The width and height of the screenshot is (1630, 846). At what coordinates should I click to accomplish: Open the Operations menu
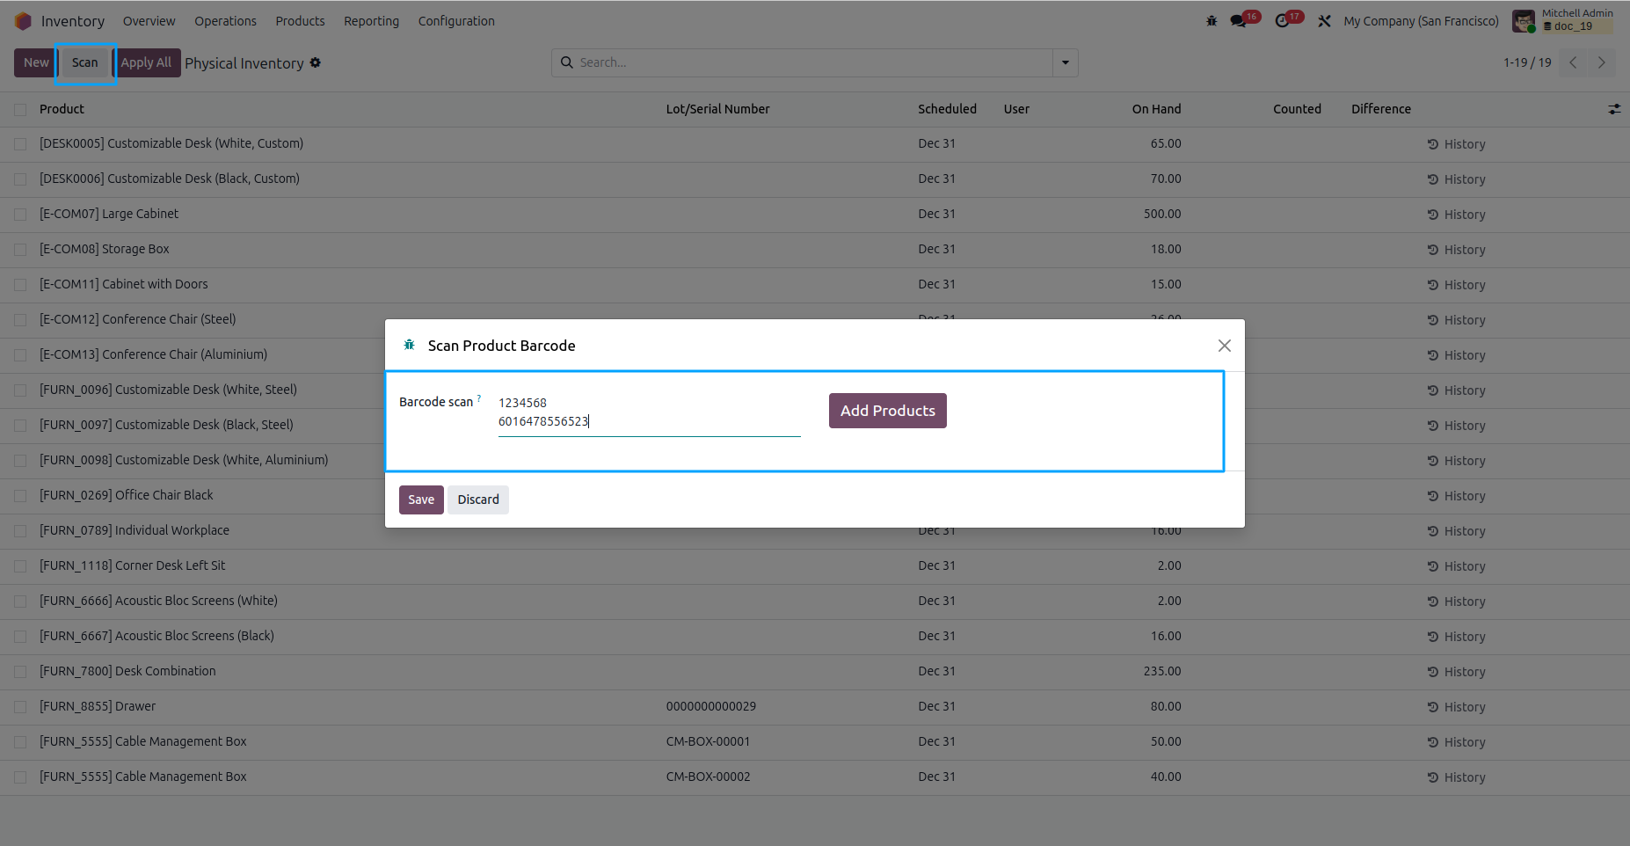click(225, 21)
